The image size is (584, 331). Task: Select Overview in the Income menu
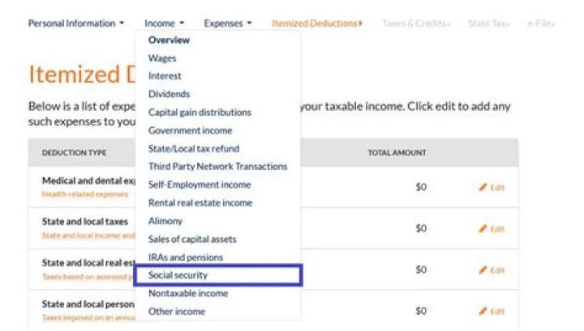tap(169, 40)
